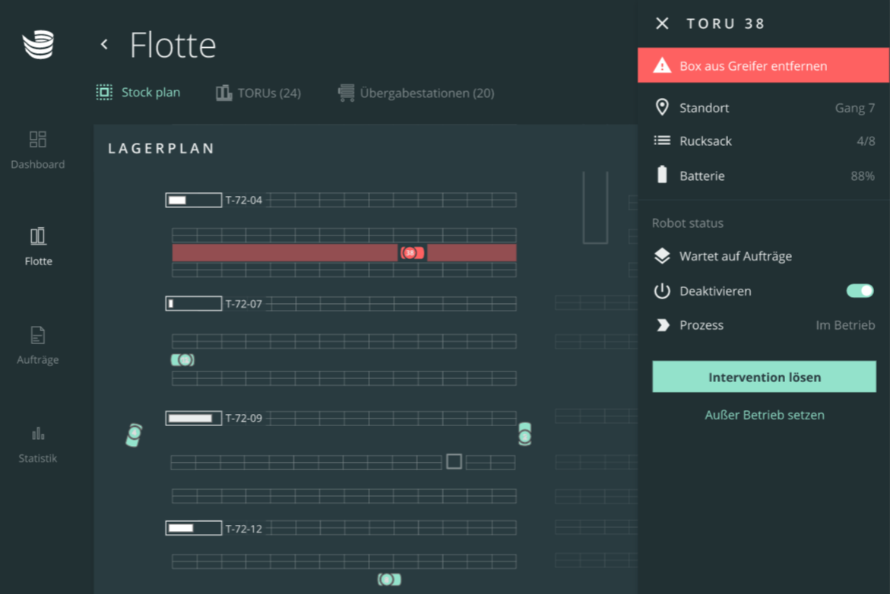
Task: Toggle the Deaktivieren switch
Action: pos(860,291)
